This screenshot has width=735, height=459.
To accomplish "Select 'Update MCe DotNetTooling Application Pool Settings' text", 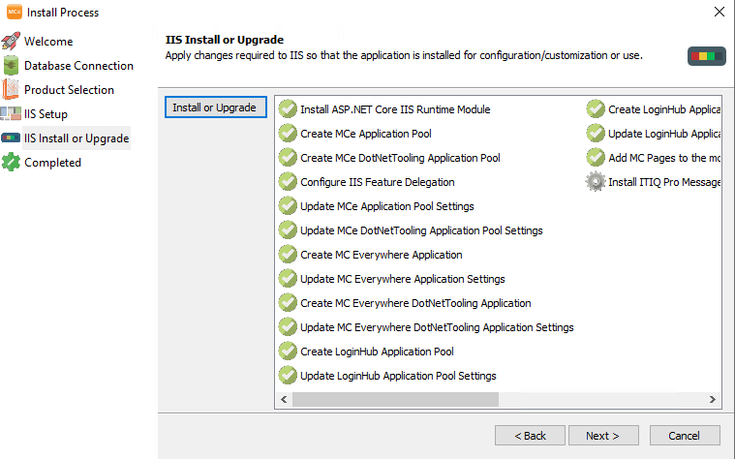I will tap(421, 230).
